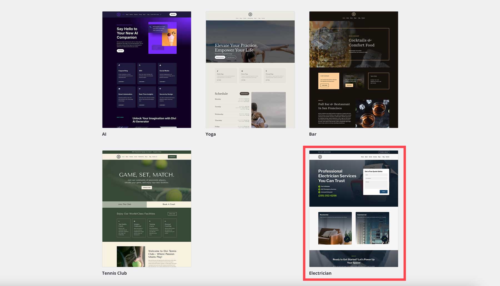This screenshot has width=500, height=286.
Task: Click the magnifier icon on the SEO card
Action: 139,65
